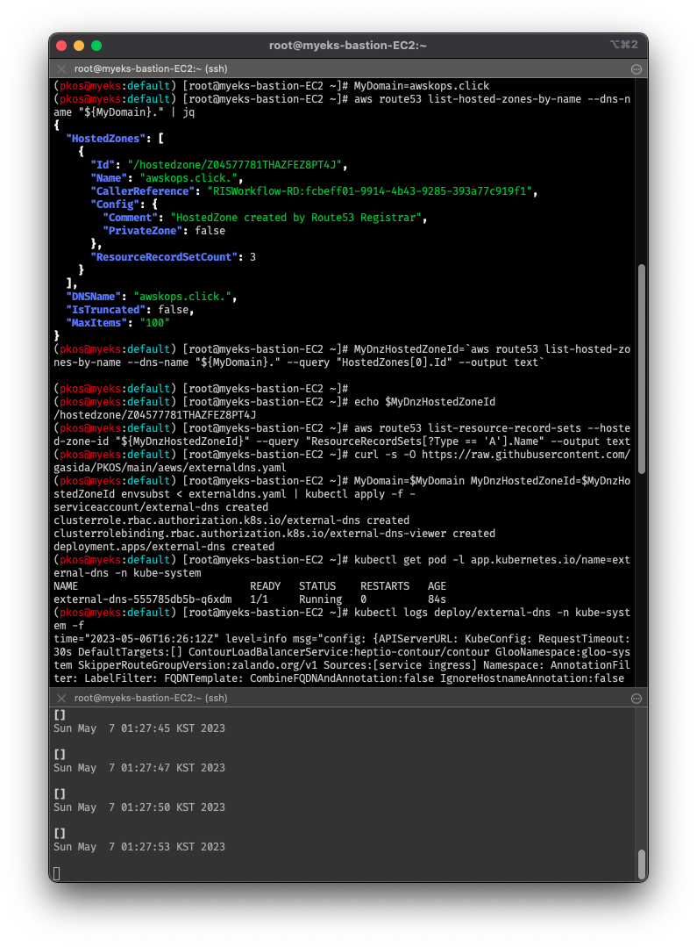Viewport: 697px width, 947px height.
Task: Click timestamp 'Sun May 7 01:27:45 KST 2023'
Action: point(139,729)
